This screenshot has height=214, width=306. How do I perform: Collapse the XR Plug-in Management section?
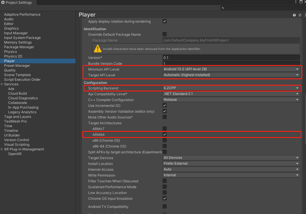pyautogui.click(x=2, y=149)
